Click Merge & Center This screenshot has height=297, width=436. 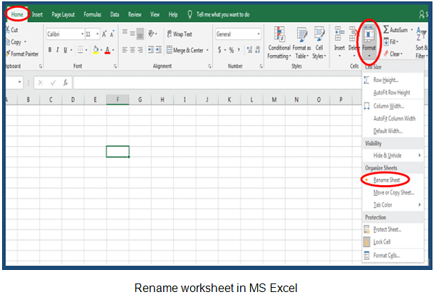[x=185, y=50]
